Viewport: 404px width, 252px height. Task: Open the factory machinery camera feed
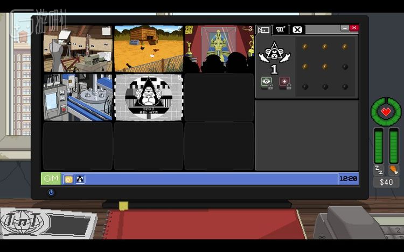[x=78, y=97]
